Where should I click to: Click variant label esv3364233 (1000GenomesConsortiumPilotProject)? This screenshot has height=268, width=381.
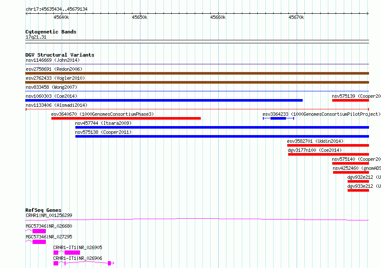point(321,114)
